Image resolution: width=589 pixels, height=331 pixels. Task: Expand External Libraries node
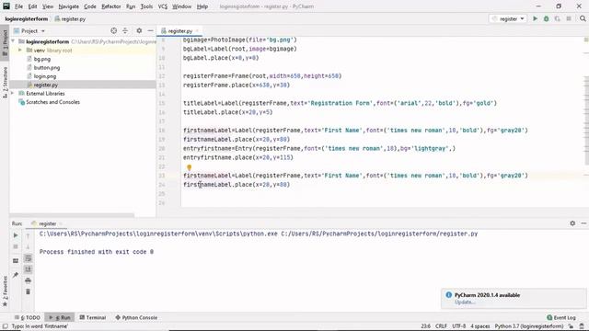click(13, 94)
